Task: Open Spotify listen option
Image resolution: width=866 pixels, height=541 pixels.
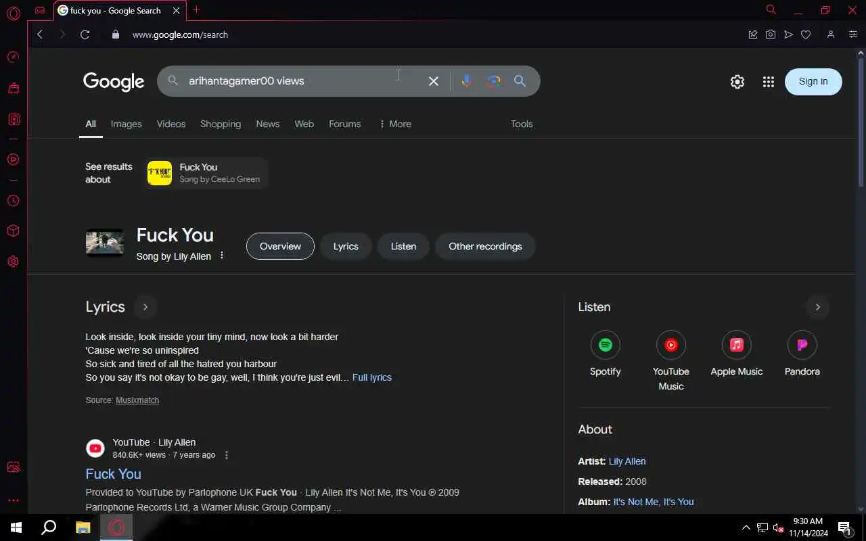Action: tap(605, 354)
